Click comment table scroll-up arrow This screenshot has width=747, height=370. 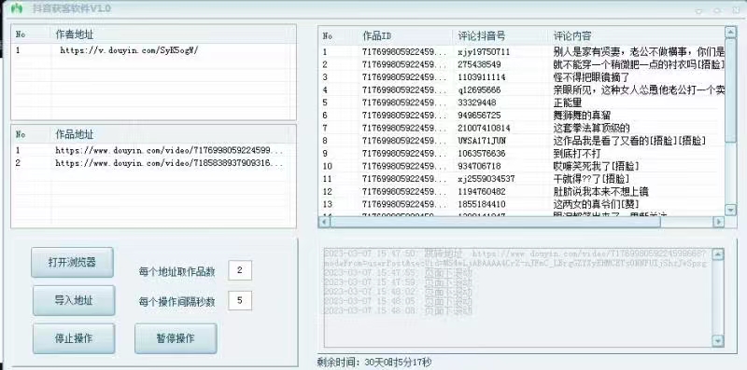(730, 32)
